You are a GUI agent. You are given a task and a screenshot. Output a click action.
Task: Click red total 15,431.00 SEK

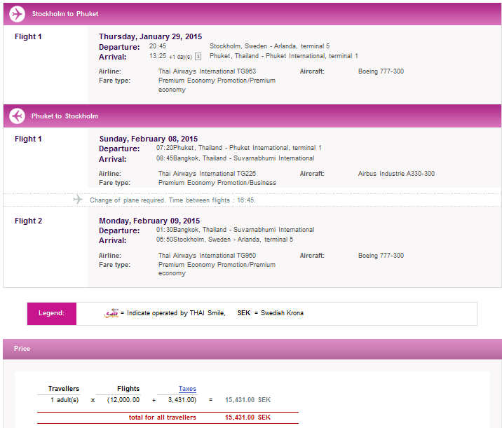point(247,417)
